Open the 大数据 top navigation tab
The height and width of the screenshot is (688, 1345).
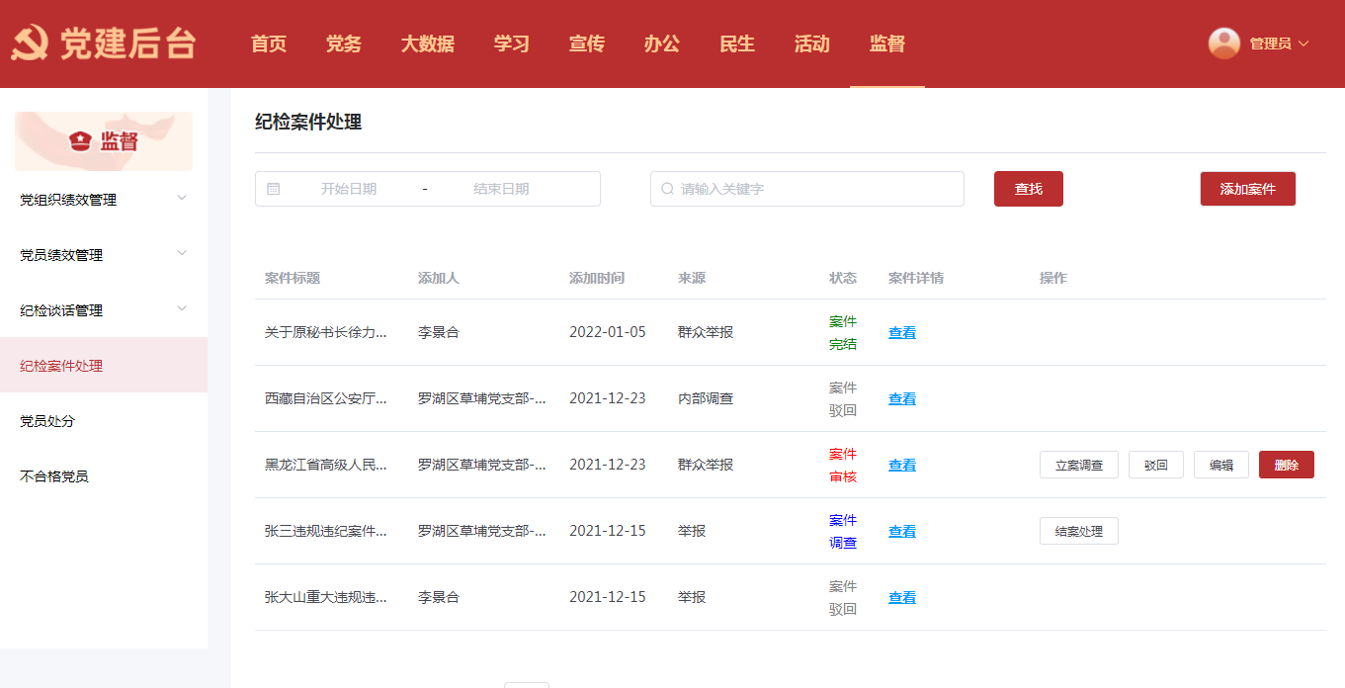click(427, 43)
